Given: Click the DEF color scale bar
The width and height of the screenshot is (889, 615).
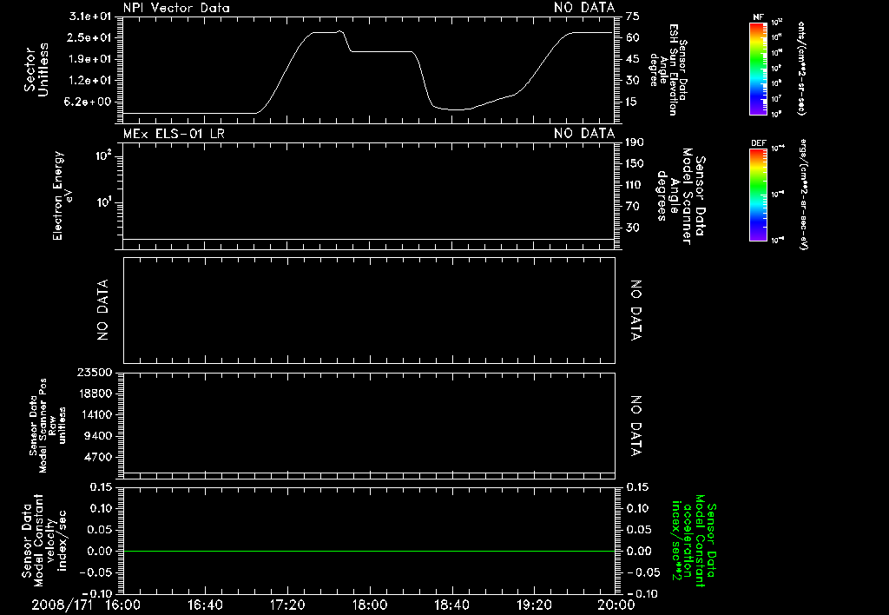Looking at the screenshot, I should [x=758, y=195].
